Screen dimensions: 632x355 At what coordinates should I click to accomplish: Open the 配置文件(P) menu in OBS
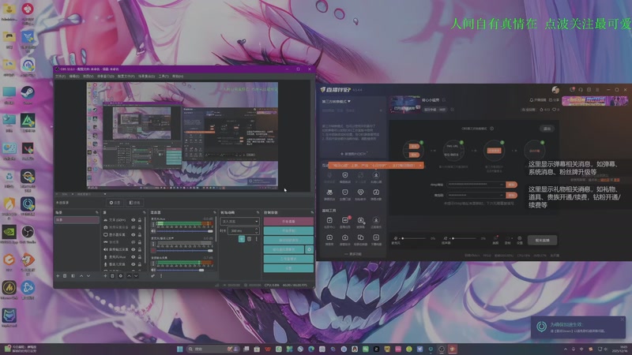click(x=126, y=76)
